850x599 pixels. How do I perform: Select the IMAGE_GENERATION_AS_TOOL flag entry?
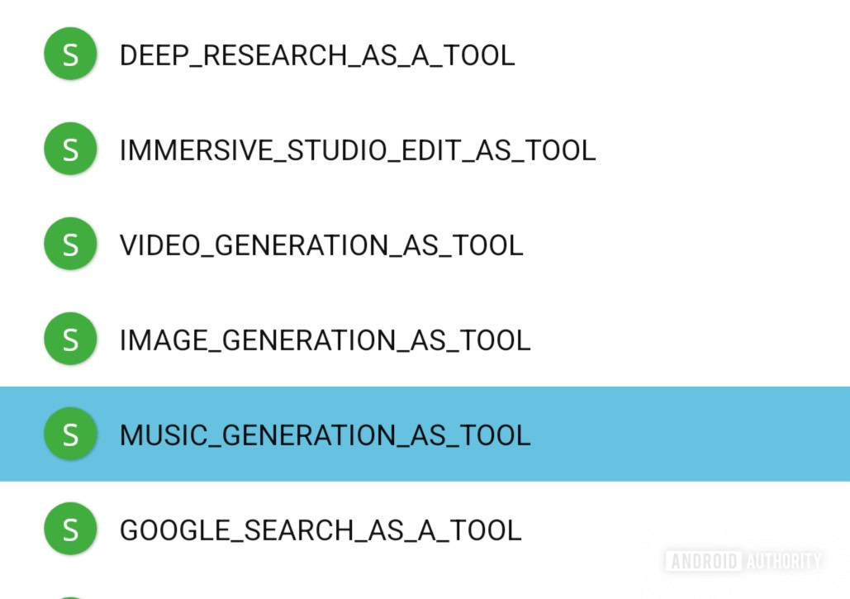click(x=325, y=339)
